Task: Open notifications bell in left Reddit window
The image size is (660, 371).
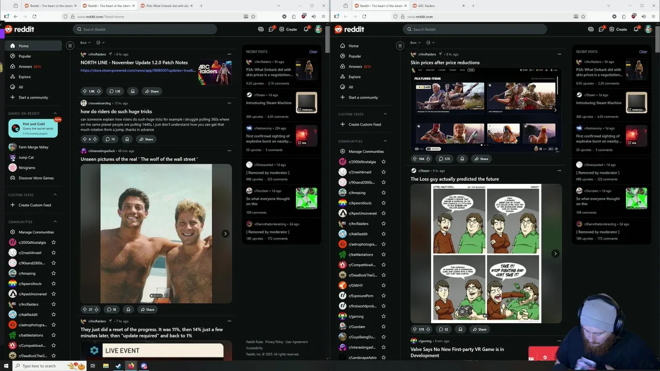Action: [x=306, y=29]
